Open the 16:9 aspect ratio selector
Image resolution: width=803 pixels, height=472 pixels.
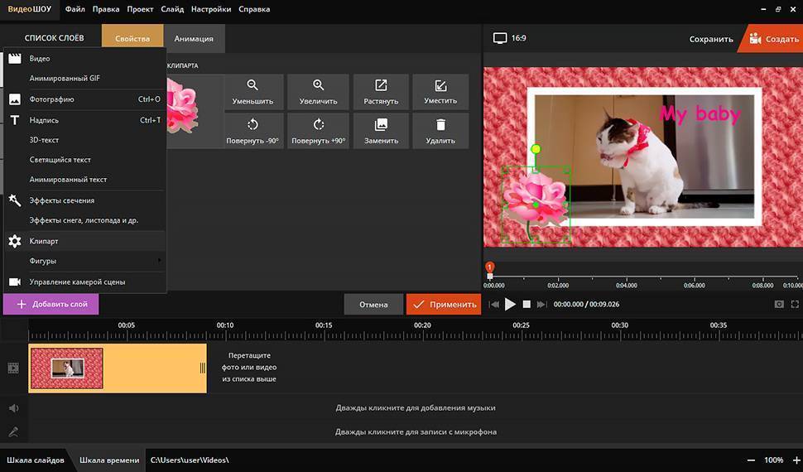pyautogui.click(x=510, y=38)
